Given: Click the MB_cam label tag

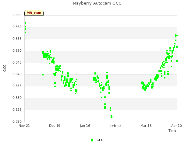Looking at the screenshot, I should [x=34, y=13].
